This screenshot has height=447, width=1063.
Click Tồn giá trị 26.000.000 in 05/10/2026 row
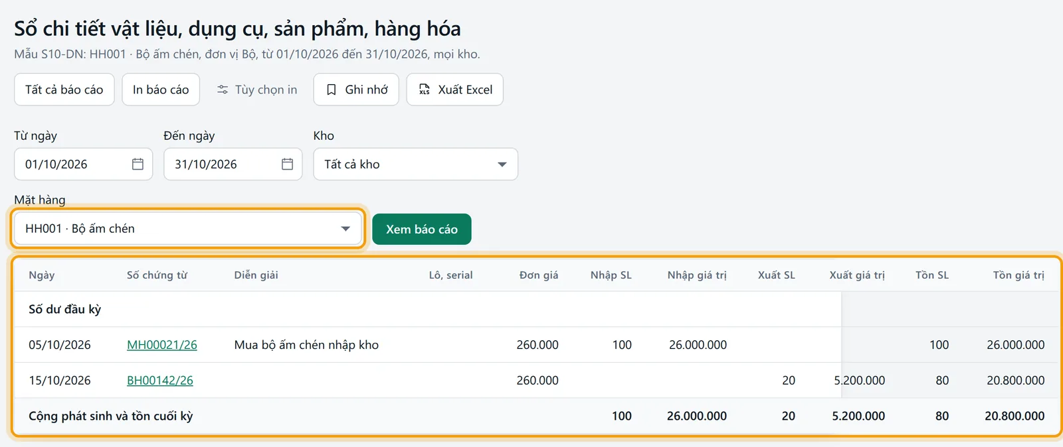click(x=1016, y=345)
